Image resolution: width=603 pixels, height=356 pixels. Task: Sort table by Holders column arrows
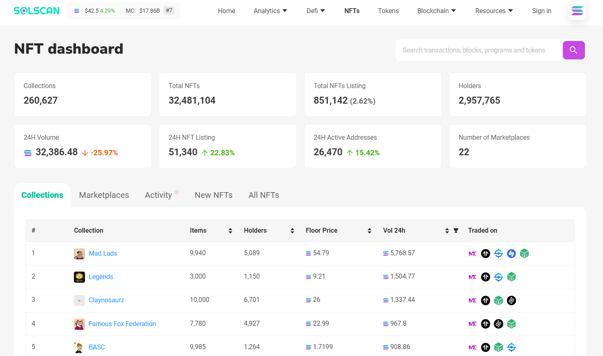pos(292,231)
